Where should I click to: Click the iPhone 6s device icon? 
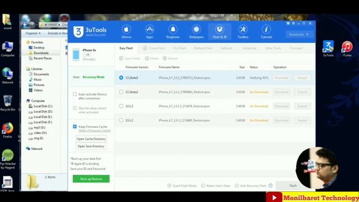(x=76, y=55)
